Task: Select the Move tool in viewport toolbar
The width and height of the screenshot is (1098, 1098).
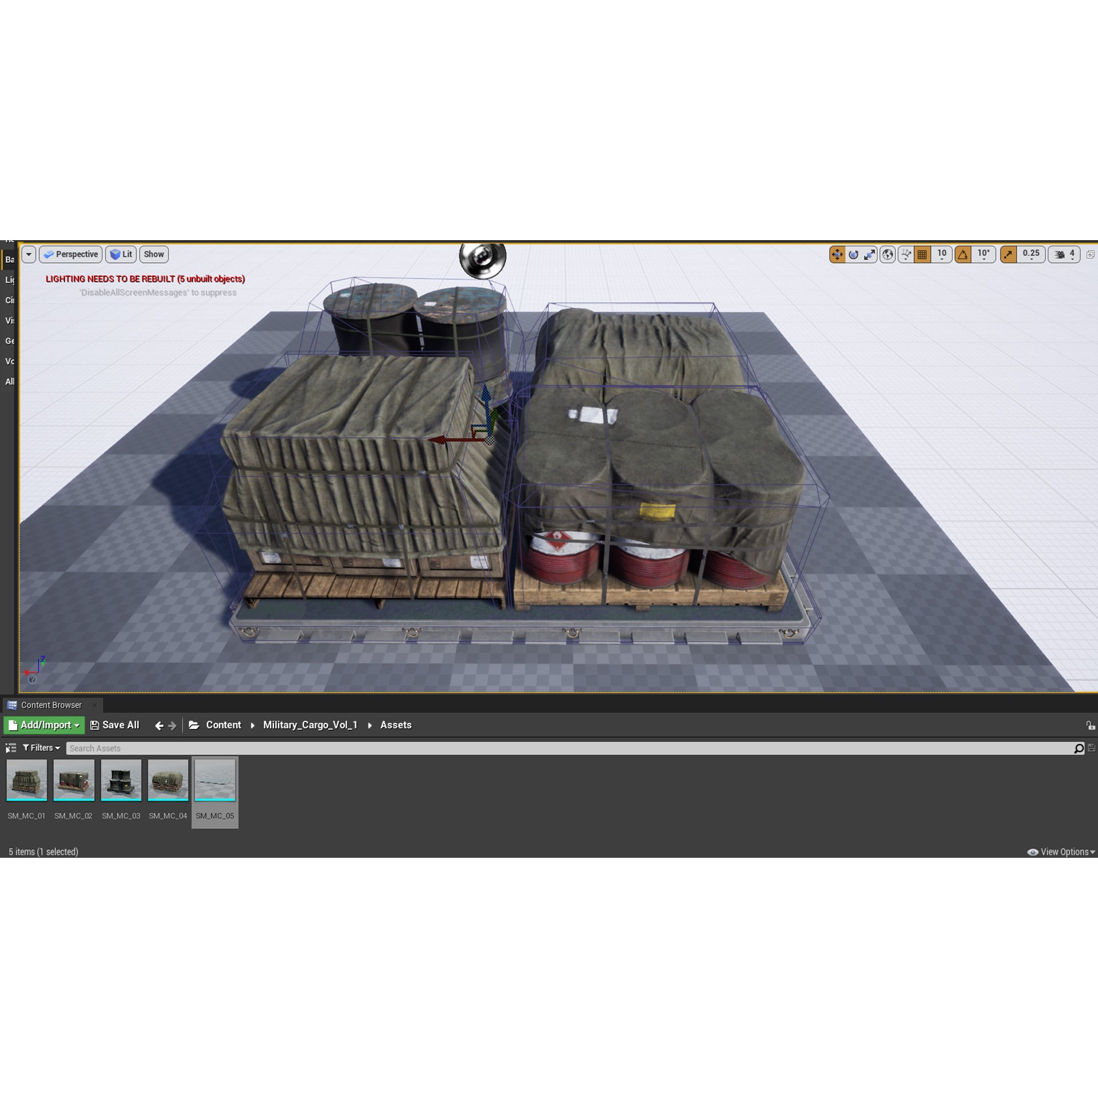Action: [837, 254]
